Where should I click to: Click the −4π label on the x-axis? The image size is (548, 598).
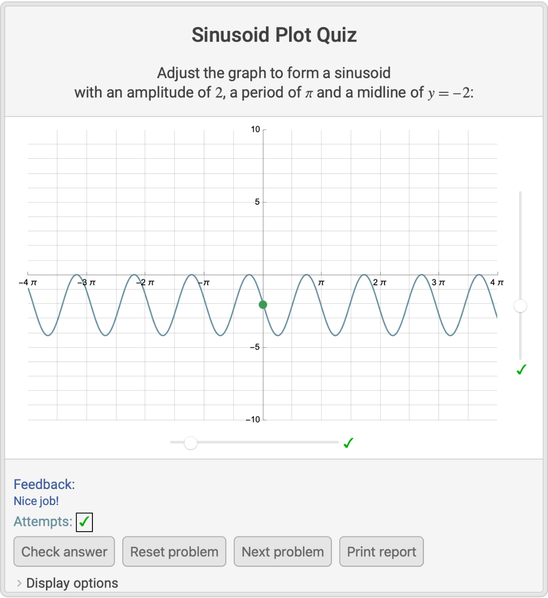point(27,282)
